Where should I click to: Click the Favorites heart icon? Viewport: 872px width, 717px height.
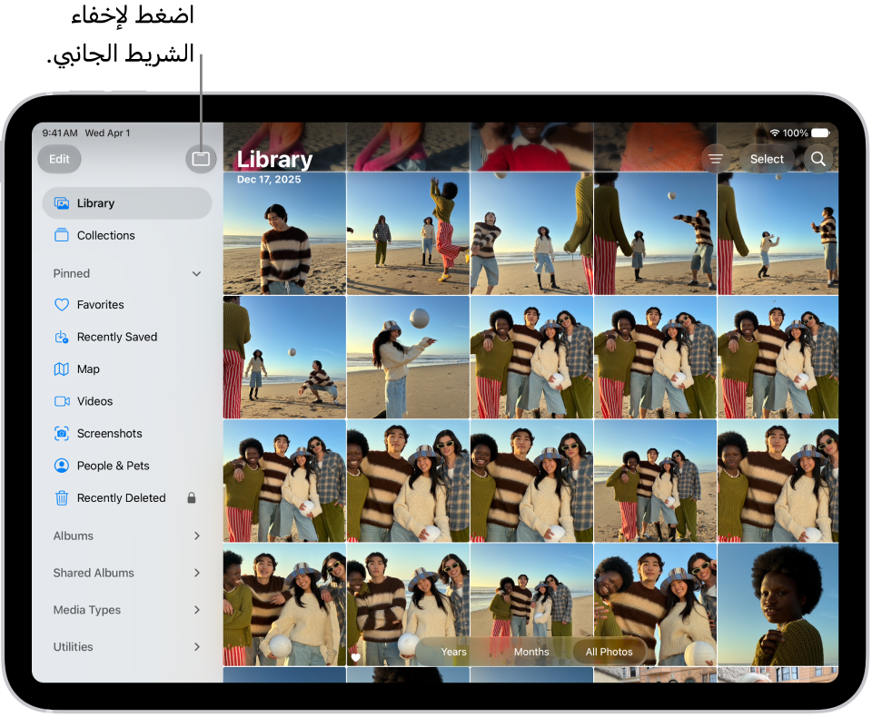(x=62, y=305)
